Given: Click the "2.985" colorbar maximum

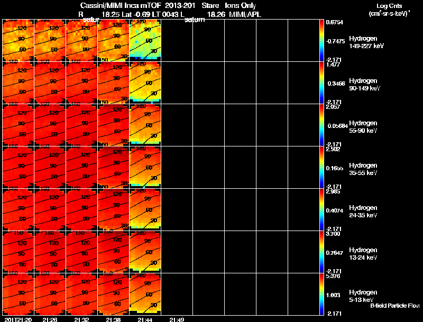Looking at the screenshot, I should (333, 192).
